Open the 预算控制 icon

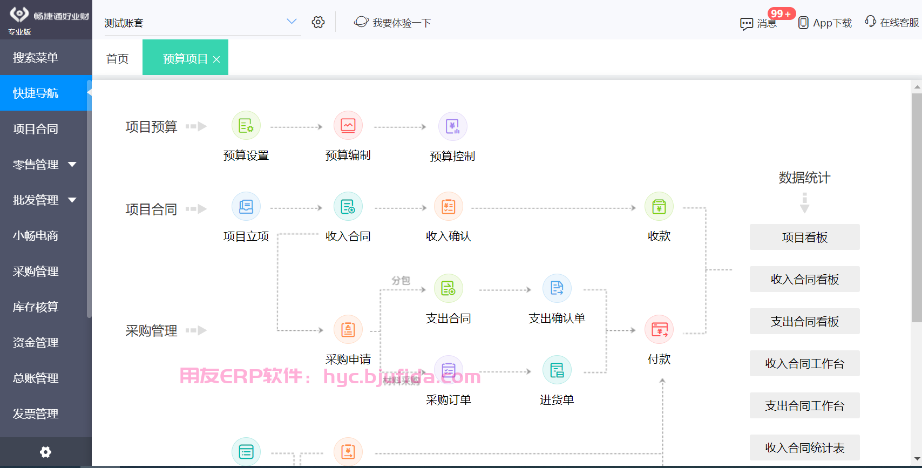452,126
